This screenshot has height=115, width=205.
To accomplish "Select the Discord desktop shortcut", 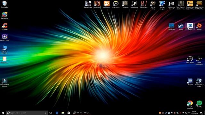I will [190, 82].
